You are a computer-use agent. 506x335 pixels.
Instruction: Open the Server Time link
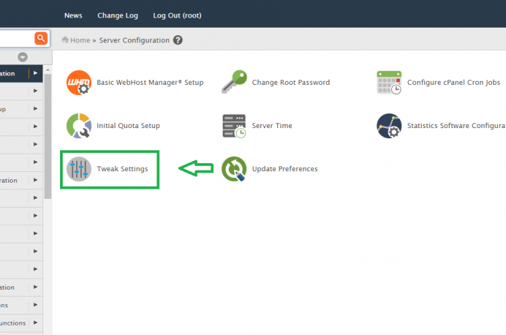[272, 126]
